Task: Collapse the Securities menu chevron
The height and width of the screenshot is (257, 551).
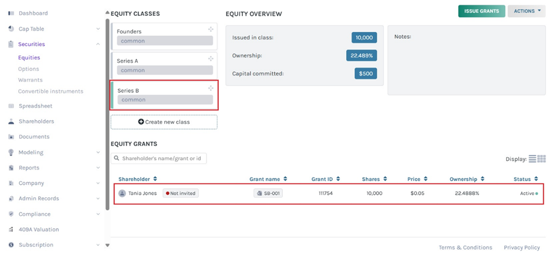Action: point(98,44)
